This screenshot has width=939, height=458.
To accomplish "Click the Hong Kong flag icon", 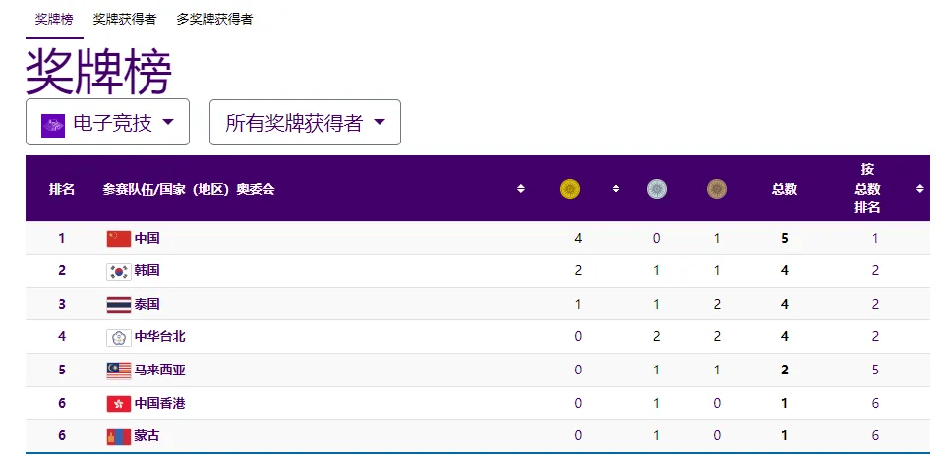I will (x=119, y=404).
